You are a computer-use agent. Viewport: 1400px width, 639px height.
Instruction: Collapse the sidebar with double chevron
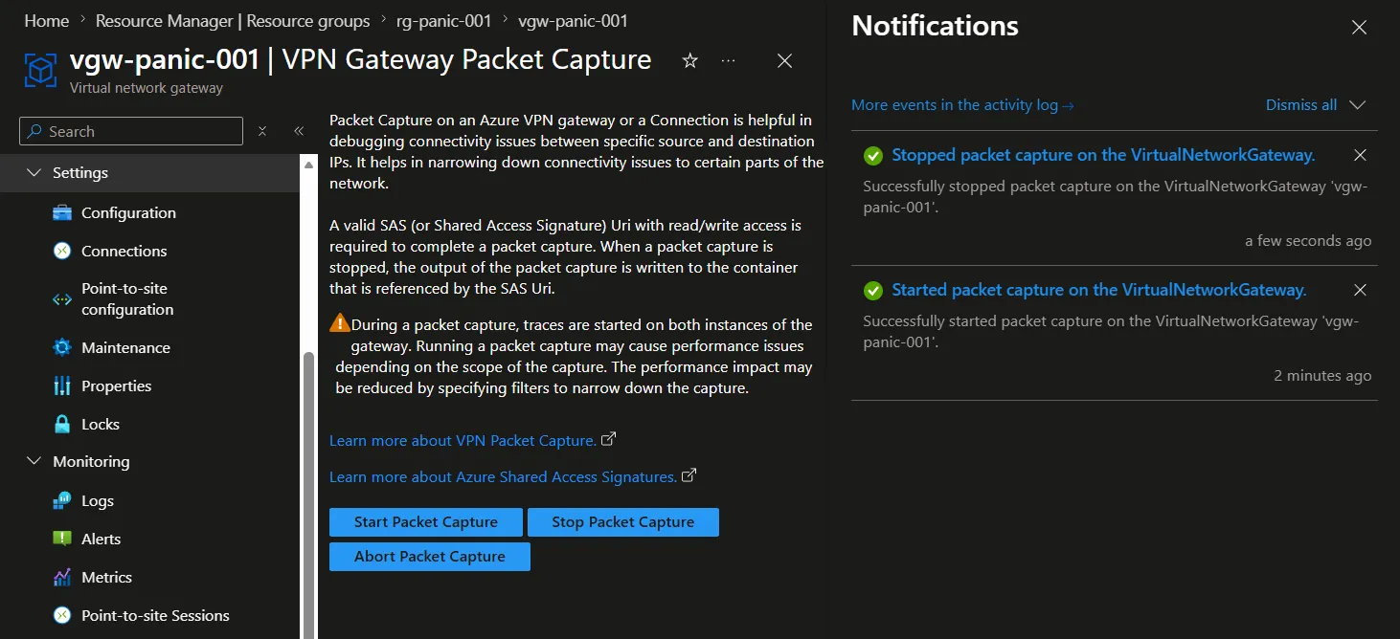tap(299, 131)
